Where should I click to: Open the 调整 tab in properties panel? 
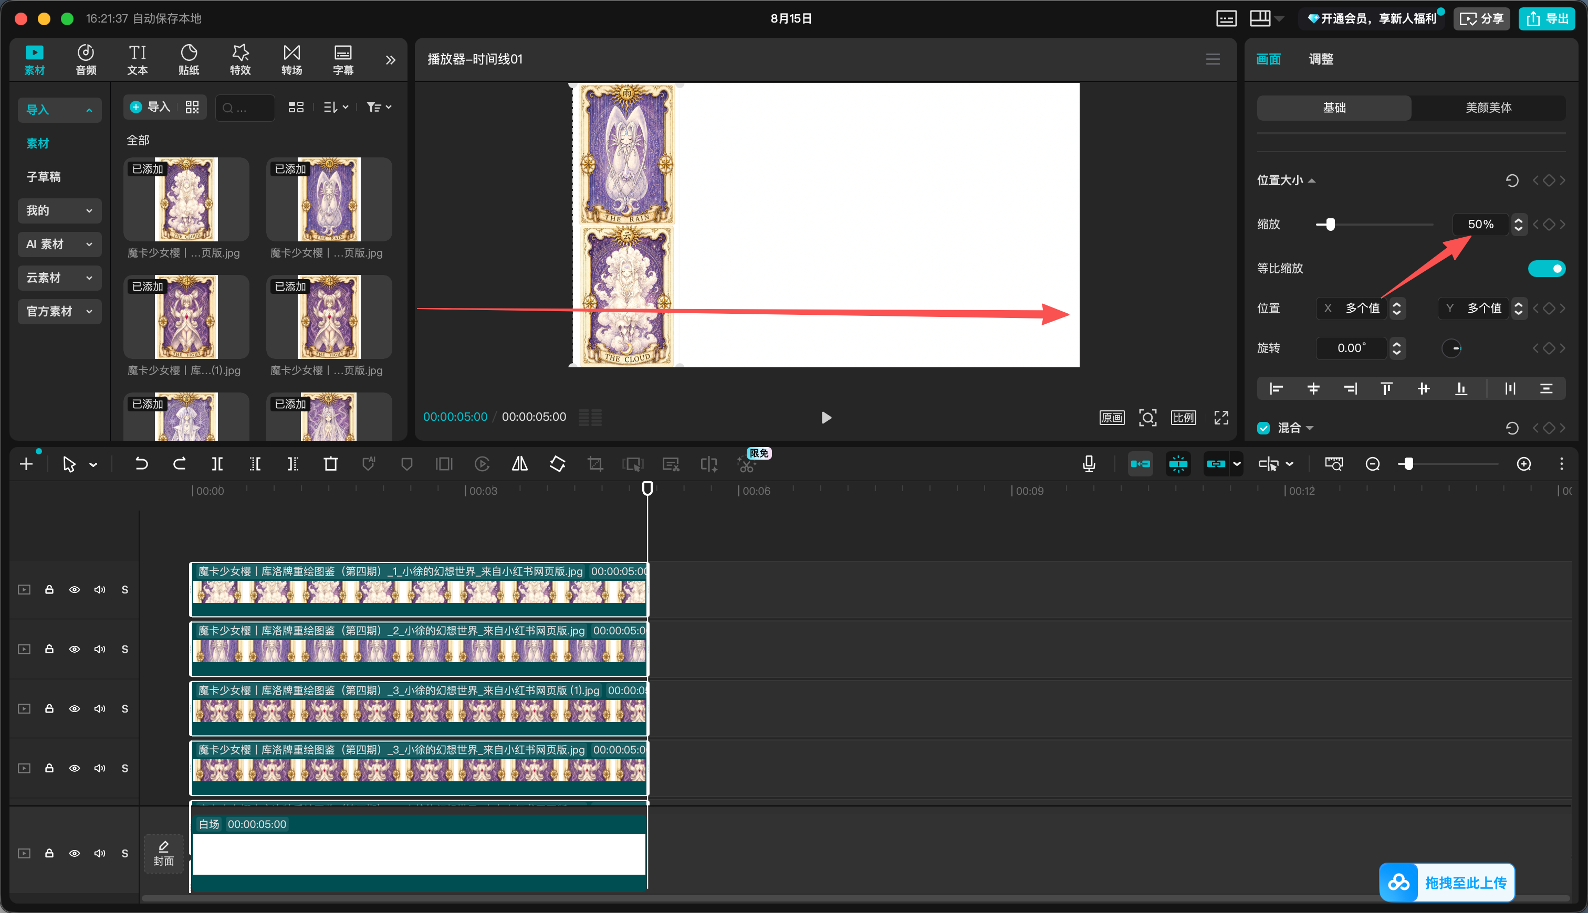point(1321,59)
